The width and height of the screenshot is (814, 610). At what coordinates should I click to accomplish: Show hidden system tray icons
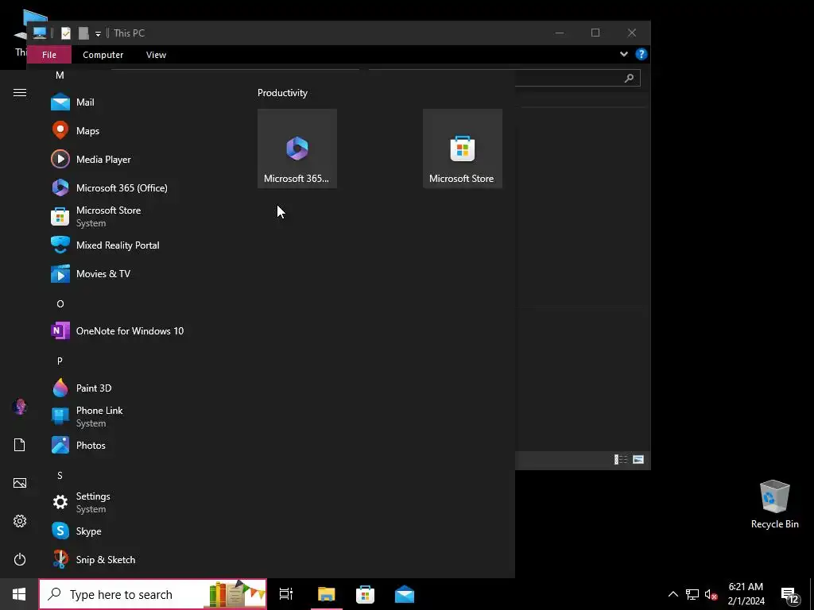click(x=673, y=594)
